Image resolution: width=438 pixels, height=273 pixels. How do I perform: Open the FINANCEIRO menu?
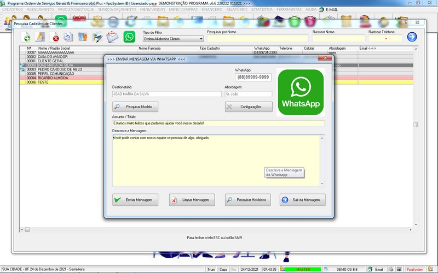212,9
